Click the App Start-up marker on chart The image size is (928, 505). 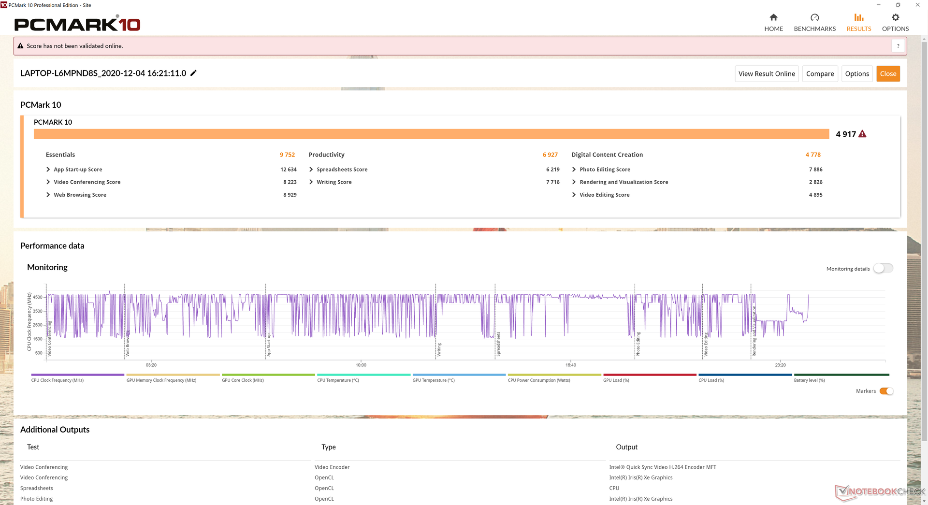[268, 345]
